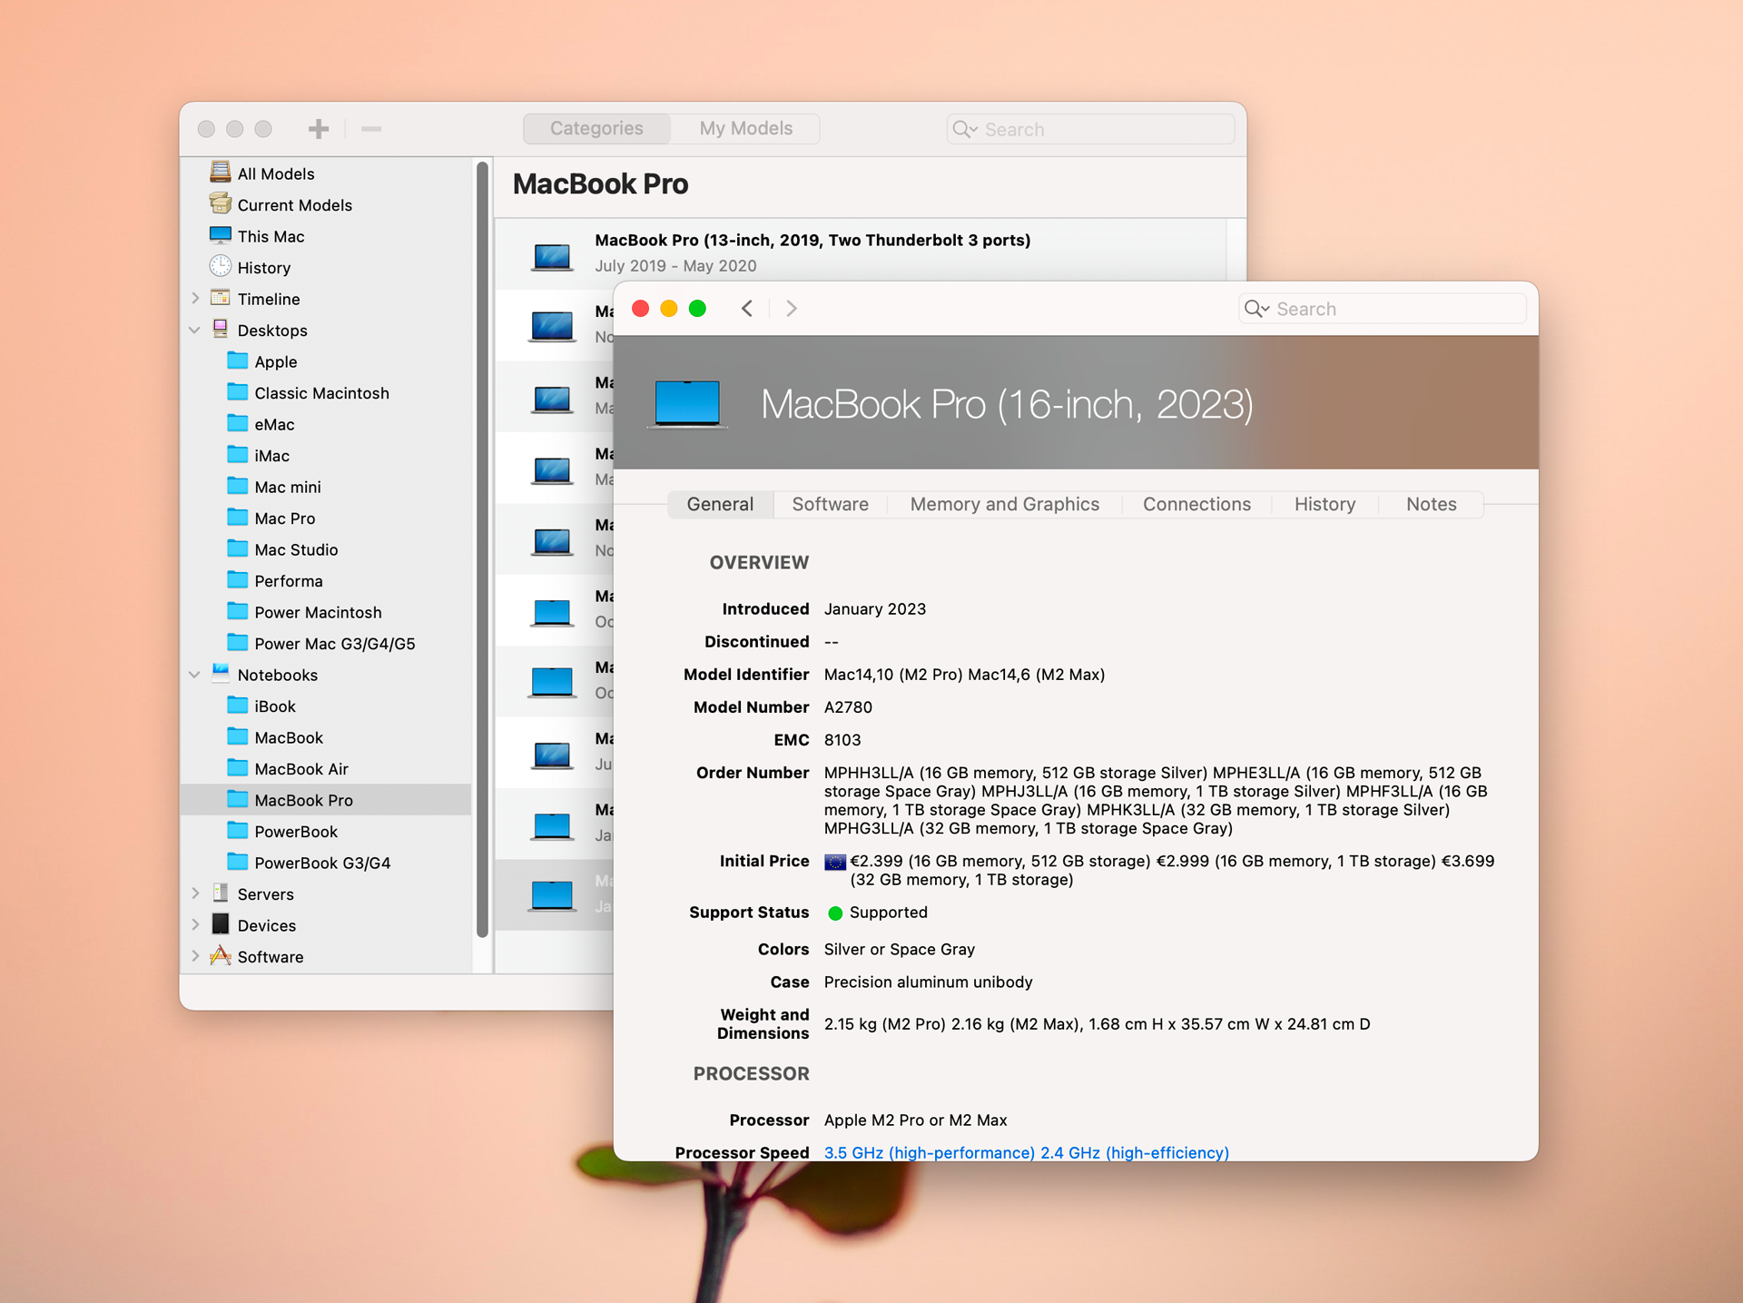1743x1303 pixels.
Task: Open the Apple folder under Desktops
Action: pos(274,361)
